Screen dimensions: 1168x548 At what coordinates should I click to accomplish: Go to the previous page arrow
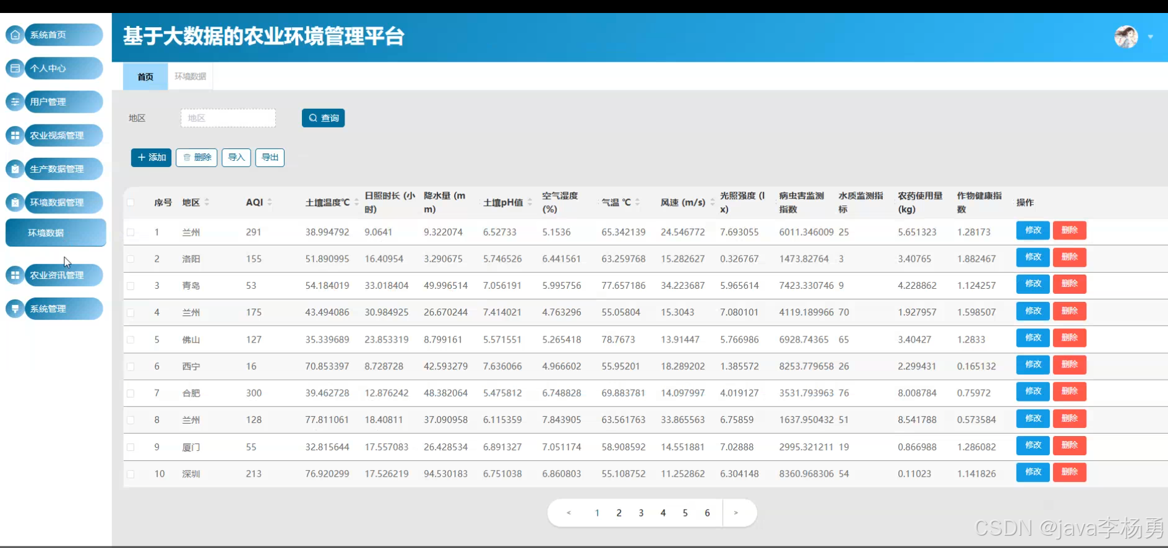pos(569,513)
